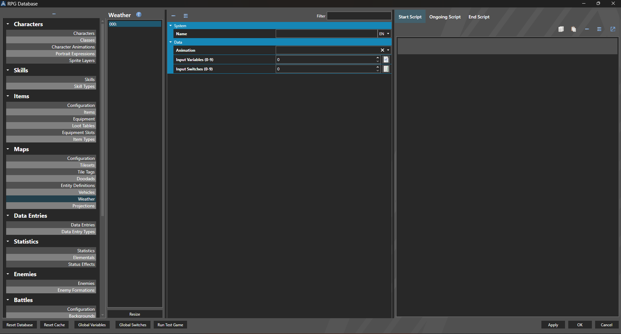Collapse the Characters sidebar section
621x334 pixels.
(8, 24)
